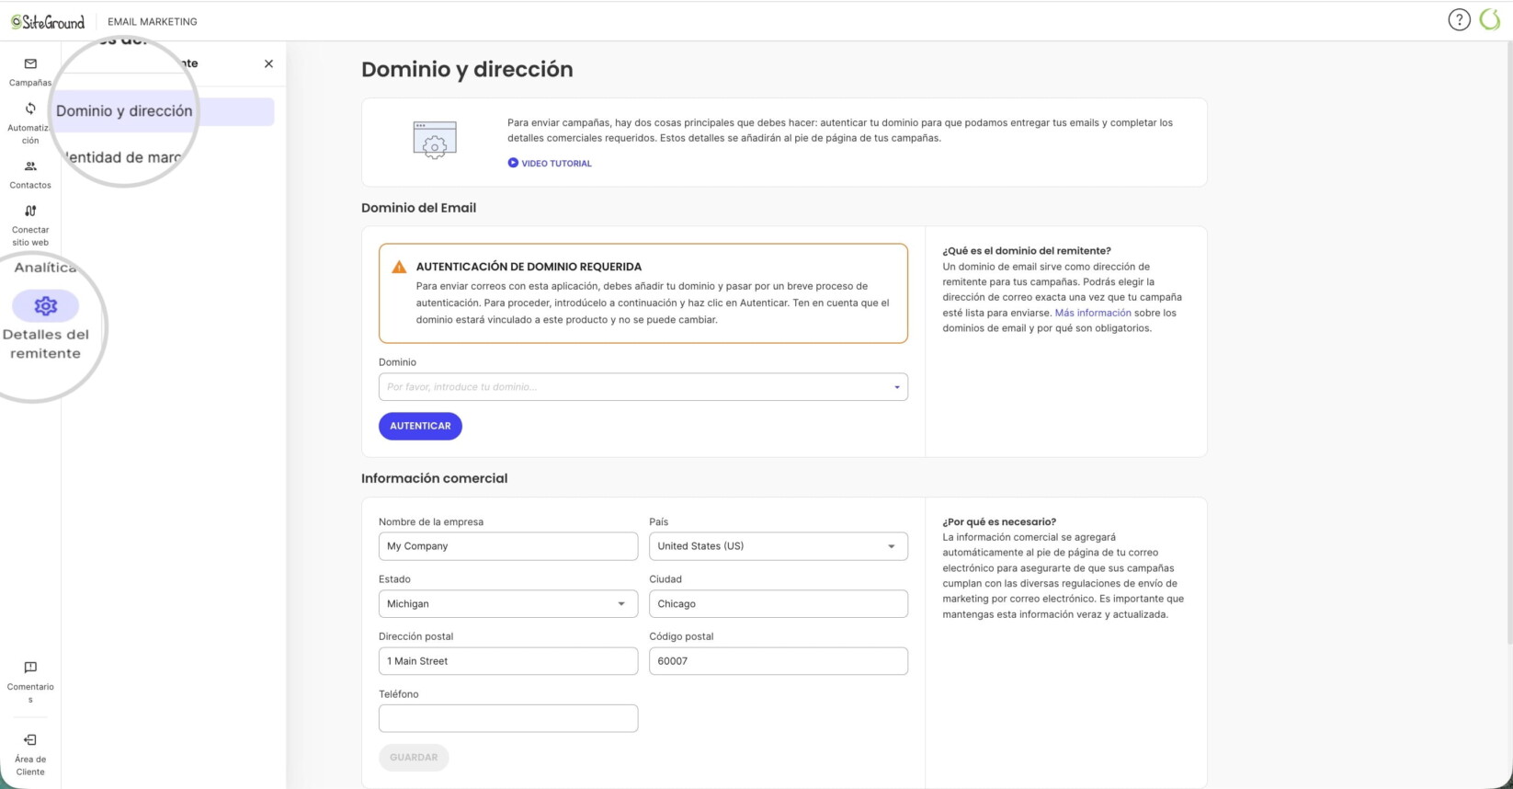Click the Información comercial heading
Image resolution: width=1513 pixels, height=789 pixels.
[x=434, y=478]
